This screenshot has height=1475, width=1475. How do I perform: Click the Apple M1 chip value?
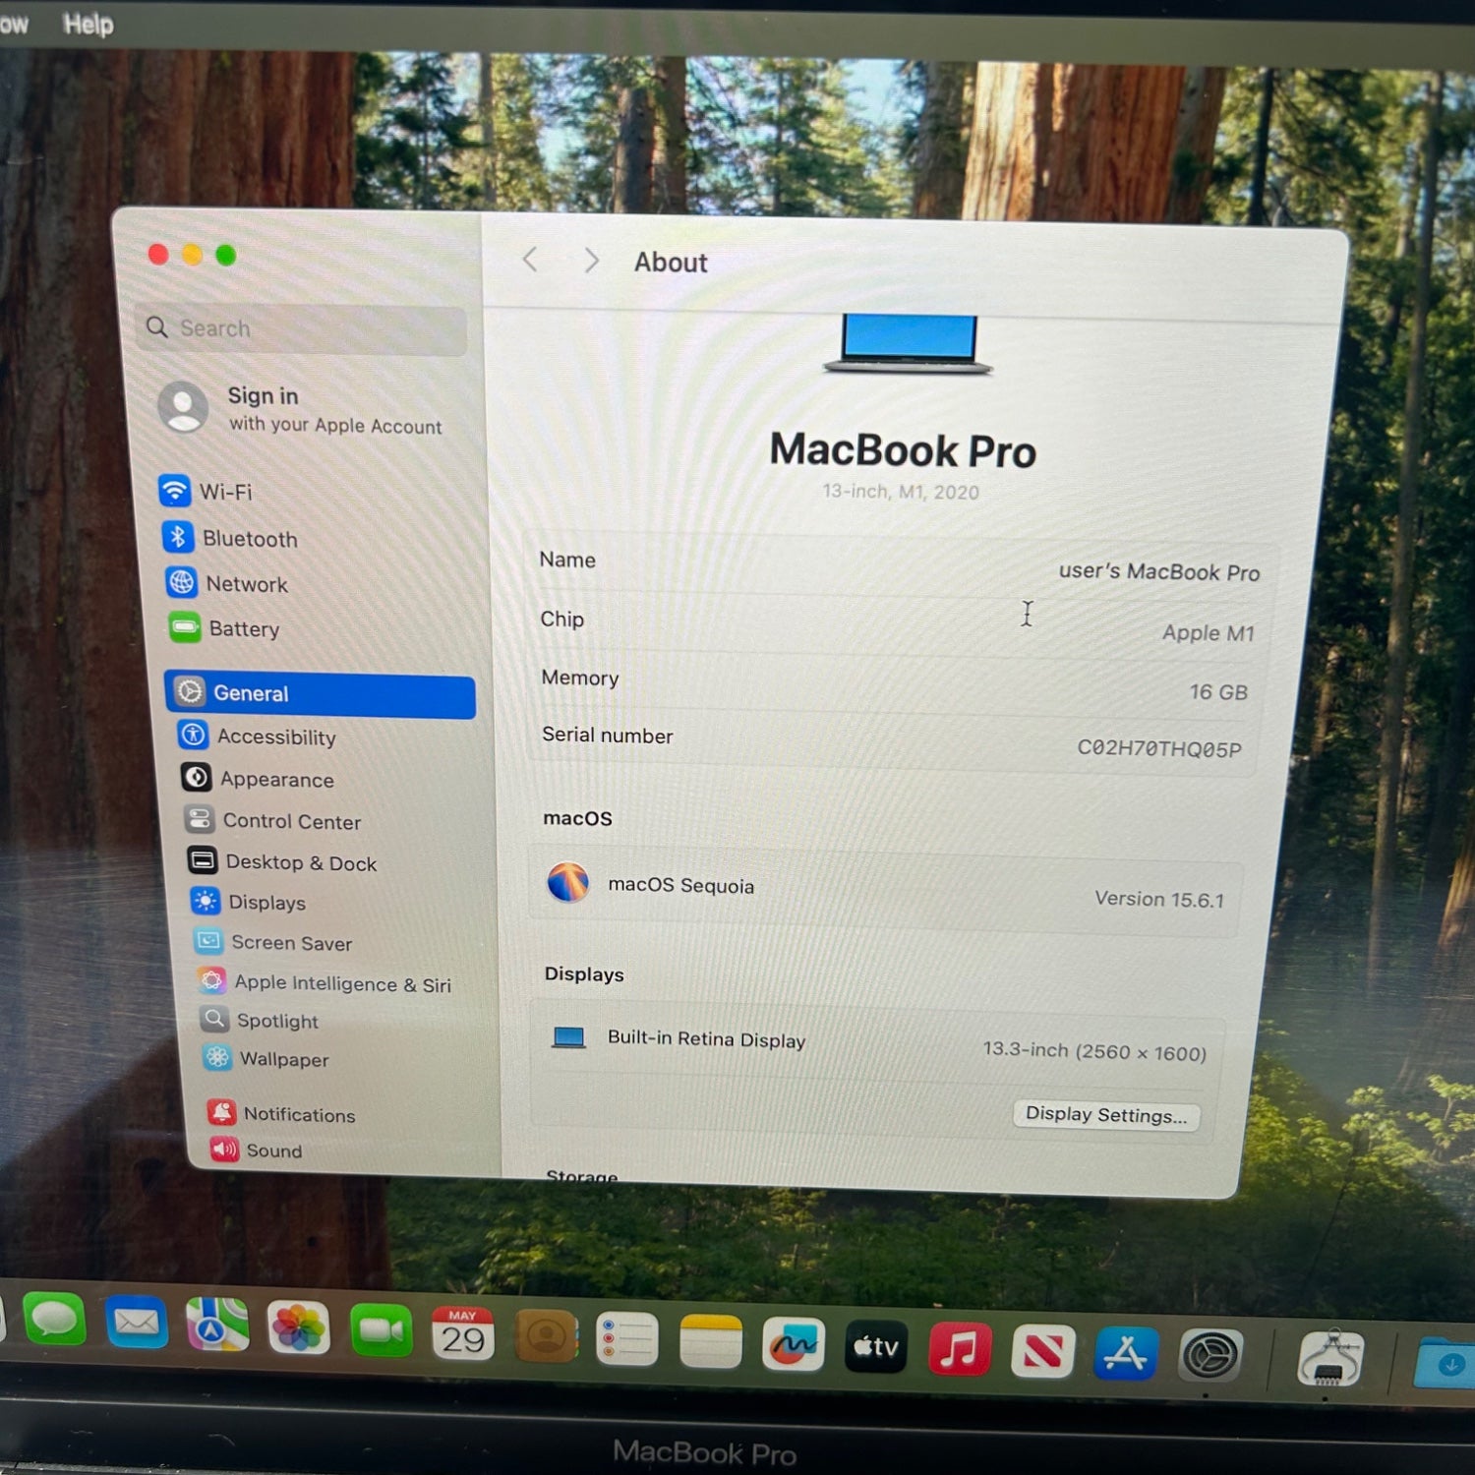[x=1209, y=632]
